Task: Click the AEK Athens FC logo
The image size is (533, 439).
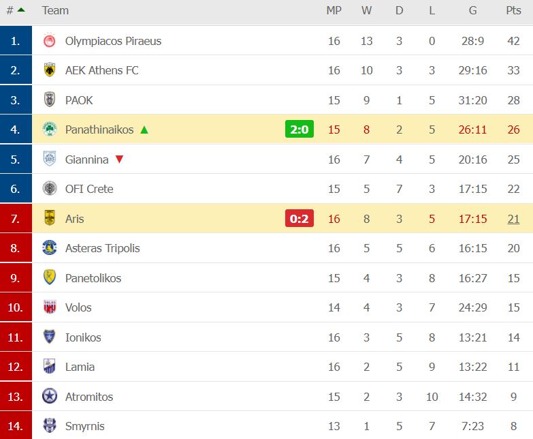Action: tap(49, 70)
